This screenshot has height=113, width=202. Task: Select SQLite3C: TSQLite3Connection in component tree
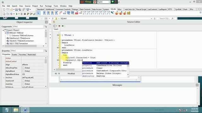(x=21, y=41)
